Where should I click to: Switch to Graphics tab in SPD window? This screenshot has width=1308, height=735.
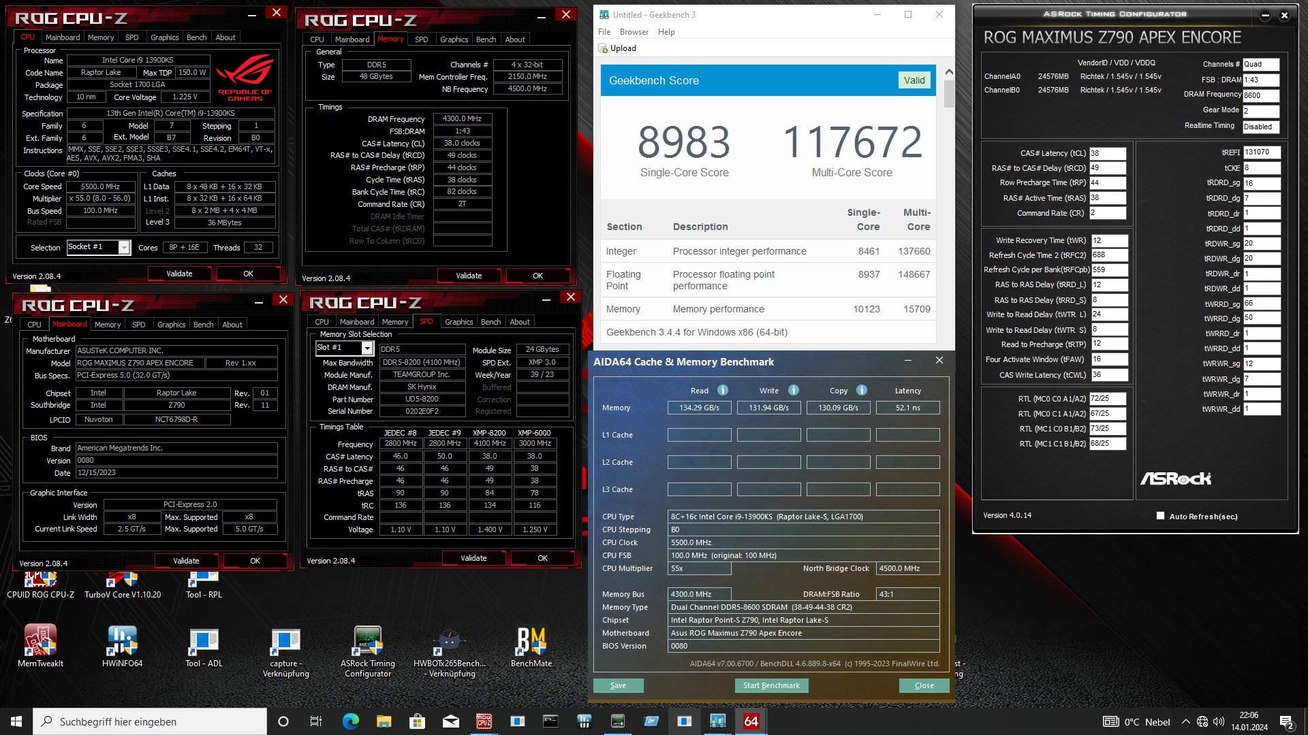coord(458,322)
